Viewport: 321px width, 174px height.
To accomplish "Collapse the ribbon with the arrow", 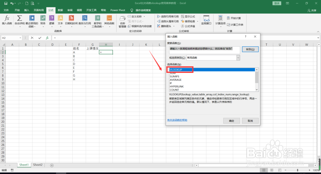I will tap(318, 32).
